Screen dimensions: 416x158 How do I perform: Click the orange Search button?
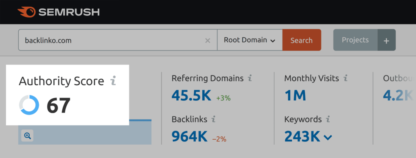click(302, 40)
